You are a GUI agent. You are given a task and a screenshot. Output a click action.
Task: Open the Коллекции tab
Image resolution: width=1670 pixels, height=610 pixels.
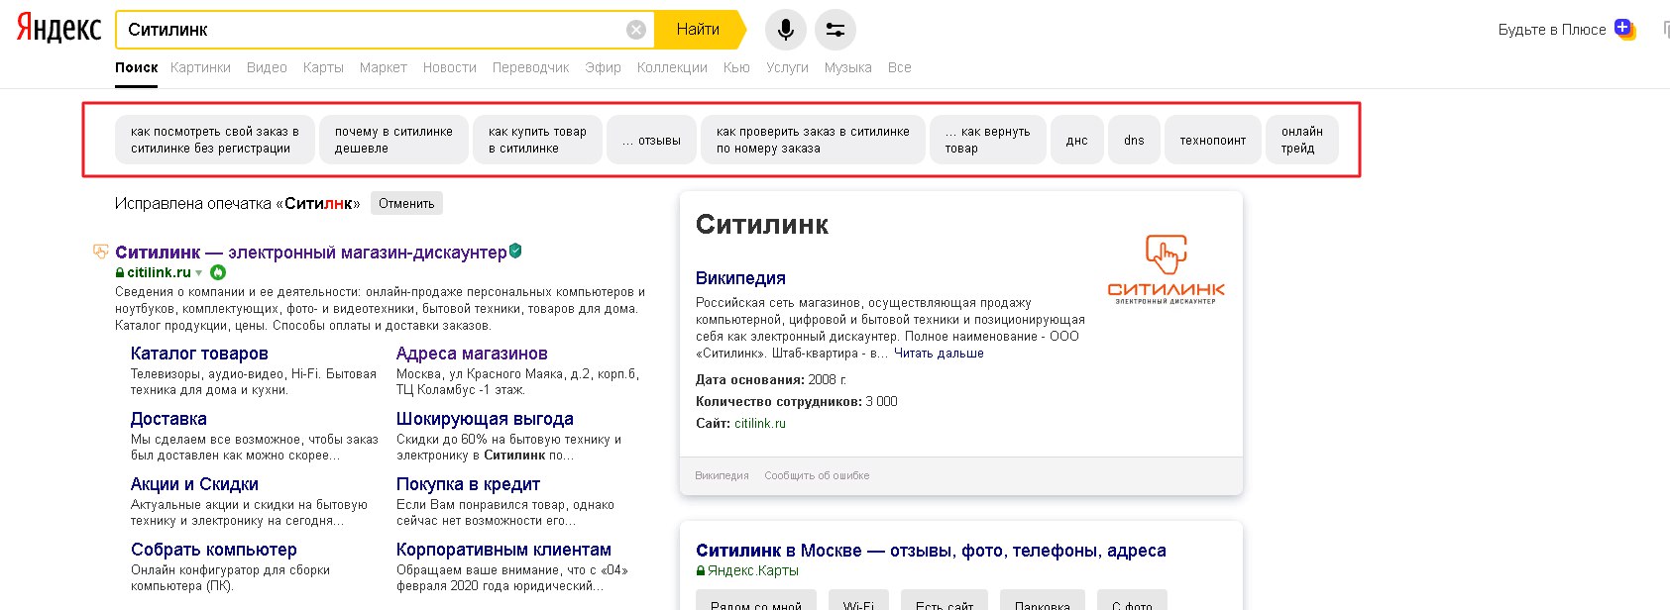(672, 67)
